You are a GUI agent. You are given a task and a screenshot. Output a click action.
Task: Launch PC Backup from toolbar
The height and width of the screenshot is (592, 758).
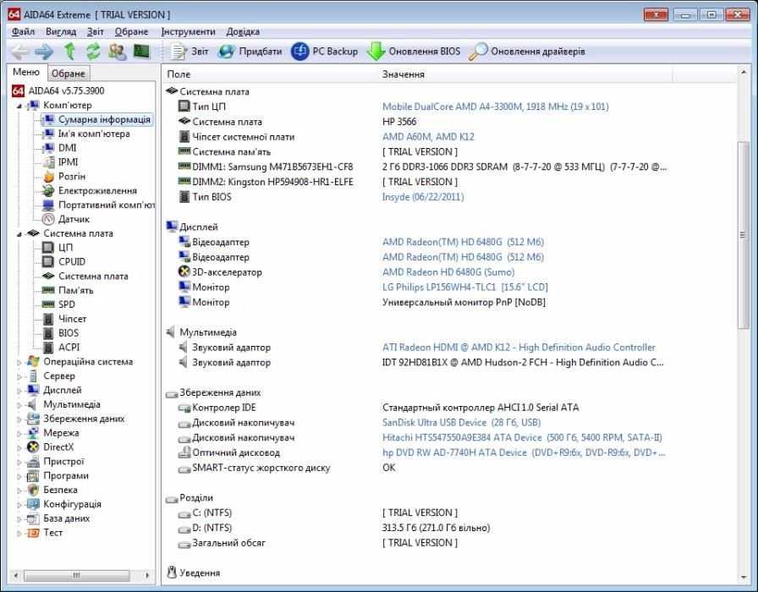point(324,52)
